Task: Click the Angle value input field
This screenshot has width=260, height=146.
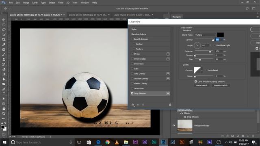Action: tap(205, 45)
